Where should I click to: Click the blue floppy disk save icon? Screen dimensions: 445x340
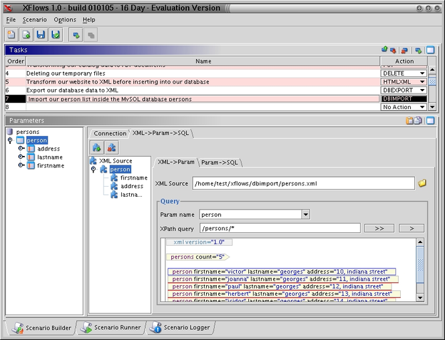click(41, 35)
